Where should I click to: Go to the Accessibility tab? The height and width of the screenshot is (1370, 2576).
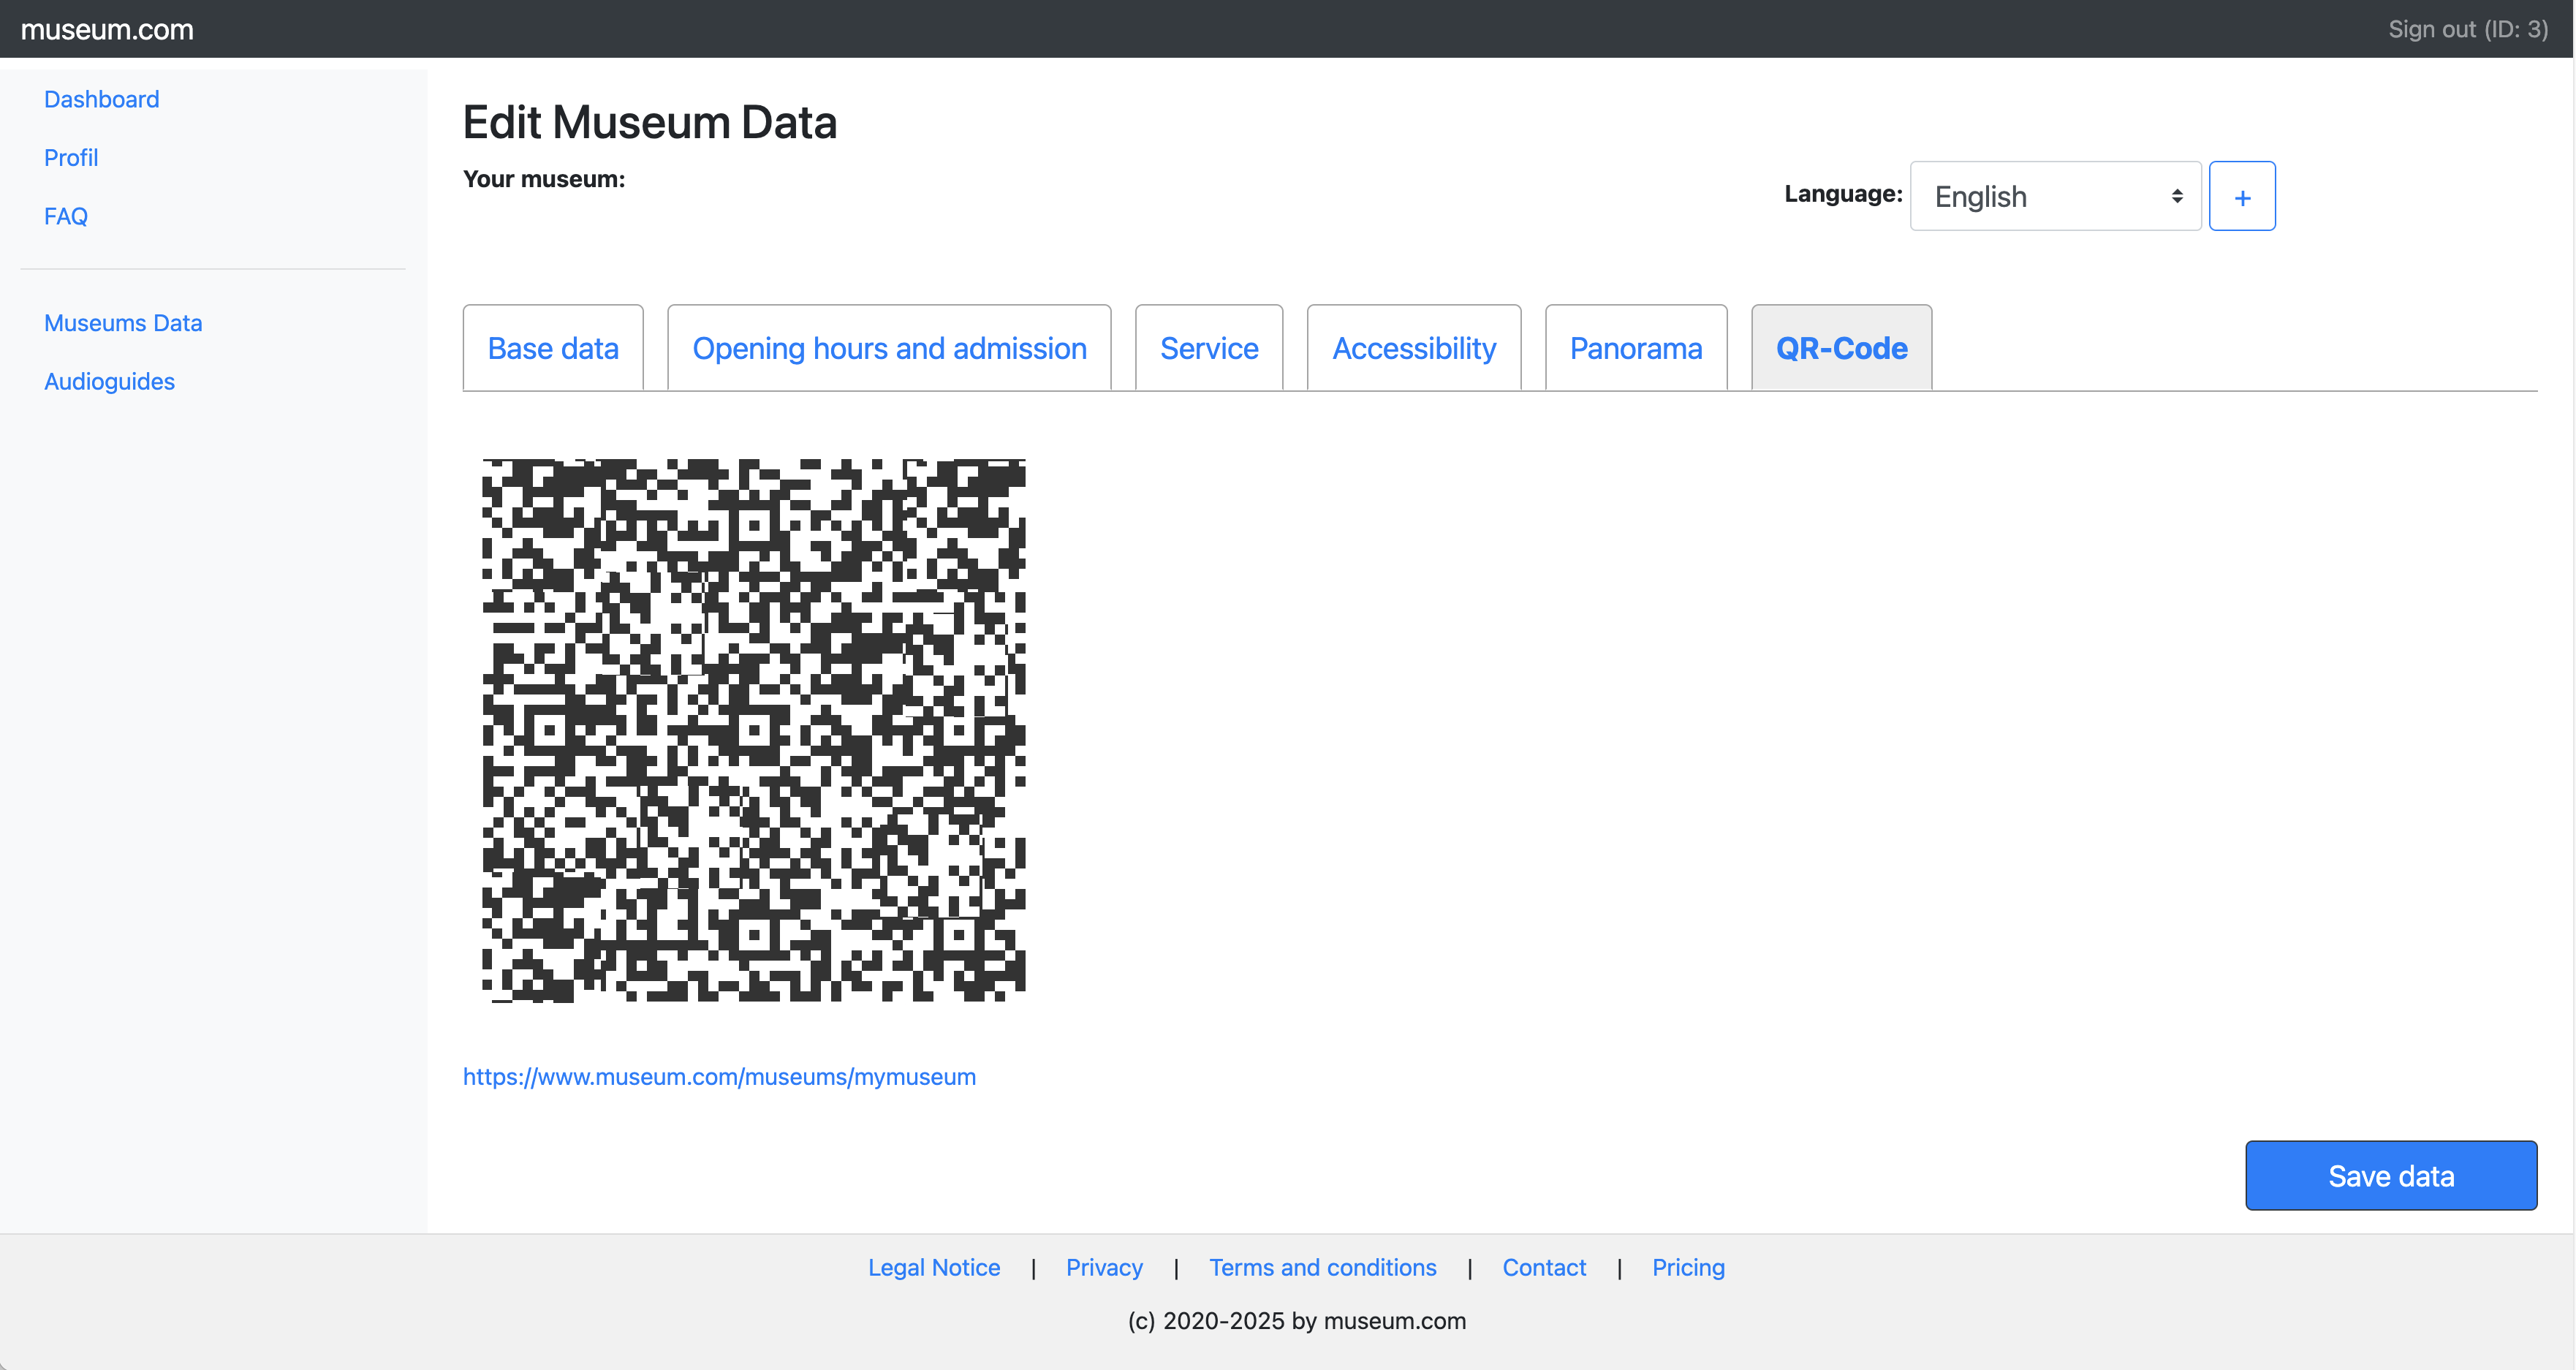(x=1413, y=348)
